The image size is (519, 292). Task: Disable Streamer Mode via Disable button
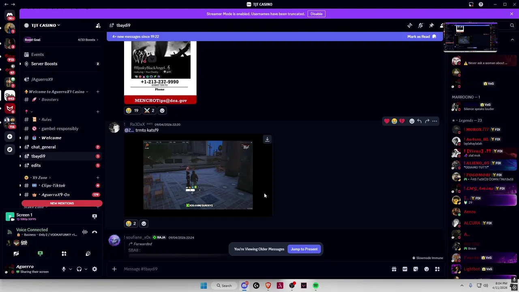(x=316, y=14)
